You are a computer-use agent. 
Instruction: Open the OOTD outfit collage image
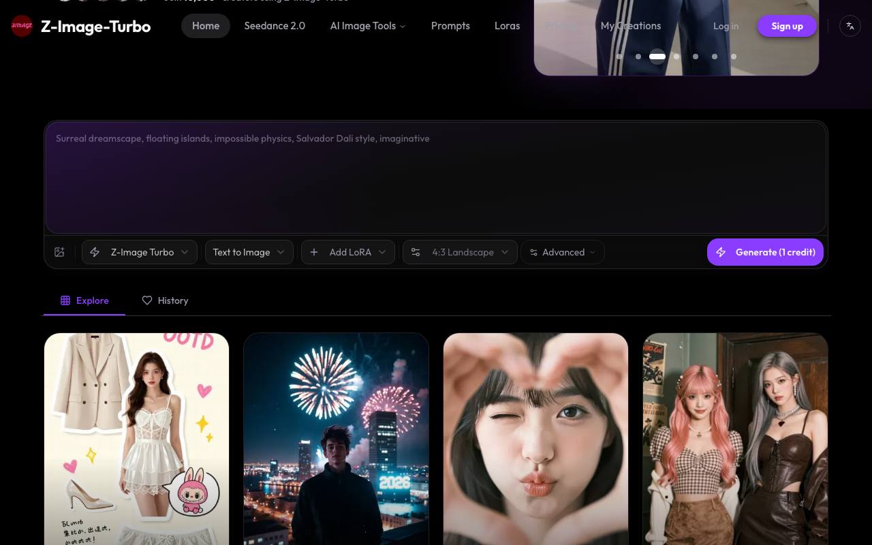[136, 439]
